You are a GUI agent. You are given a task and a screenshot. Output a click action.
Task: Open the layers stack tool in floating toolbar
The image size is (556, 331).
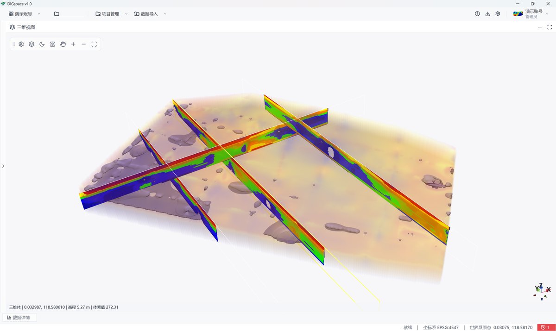(x=32, y=44)
